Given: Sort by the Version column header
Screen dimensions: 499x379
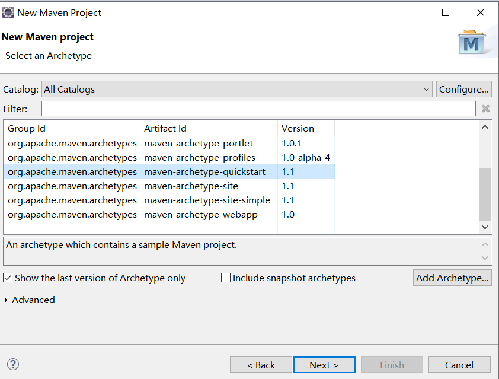Looking at the screenshot, I should 306,128.
